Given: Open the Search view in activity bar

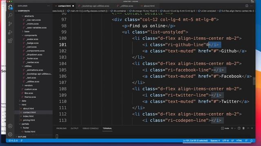Looking at the screenshot, I should pos(10,15).
